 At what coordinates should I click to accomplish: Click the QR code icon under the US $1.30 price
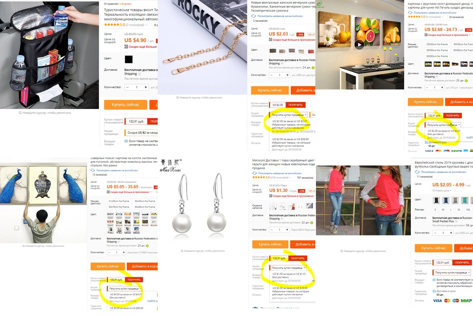click(x=271, y=196)
